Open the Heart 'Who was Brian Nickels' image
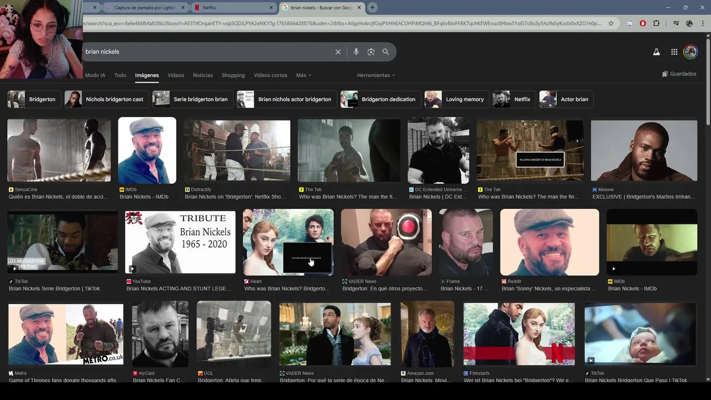The height and width of the screenshot is (400, 711). tap(288, 242)
